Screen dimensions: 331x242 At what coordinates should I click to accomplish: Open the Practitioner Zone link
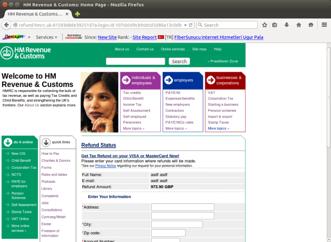pyautogui.click(x=223, y=61)
